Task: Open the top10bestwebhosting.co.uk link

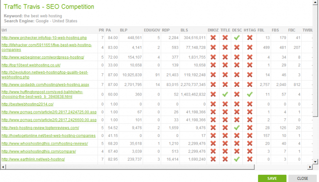Action: [31, 65]
